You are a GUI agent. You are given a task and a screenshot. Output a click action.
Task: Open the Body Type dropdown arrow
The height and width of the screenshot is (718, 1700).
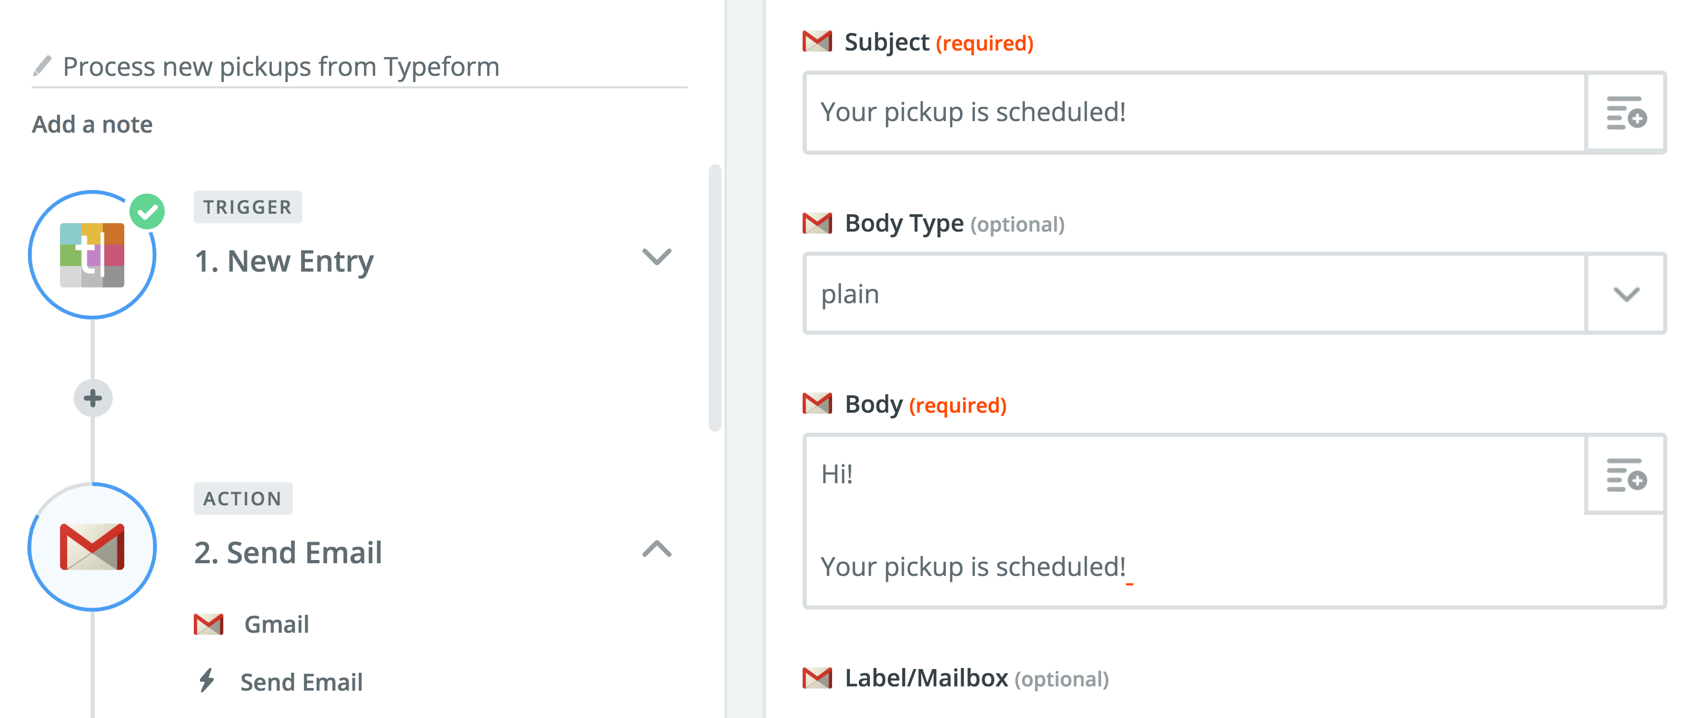coord(1625,294)
